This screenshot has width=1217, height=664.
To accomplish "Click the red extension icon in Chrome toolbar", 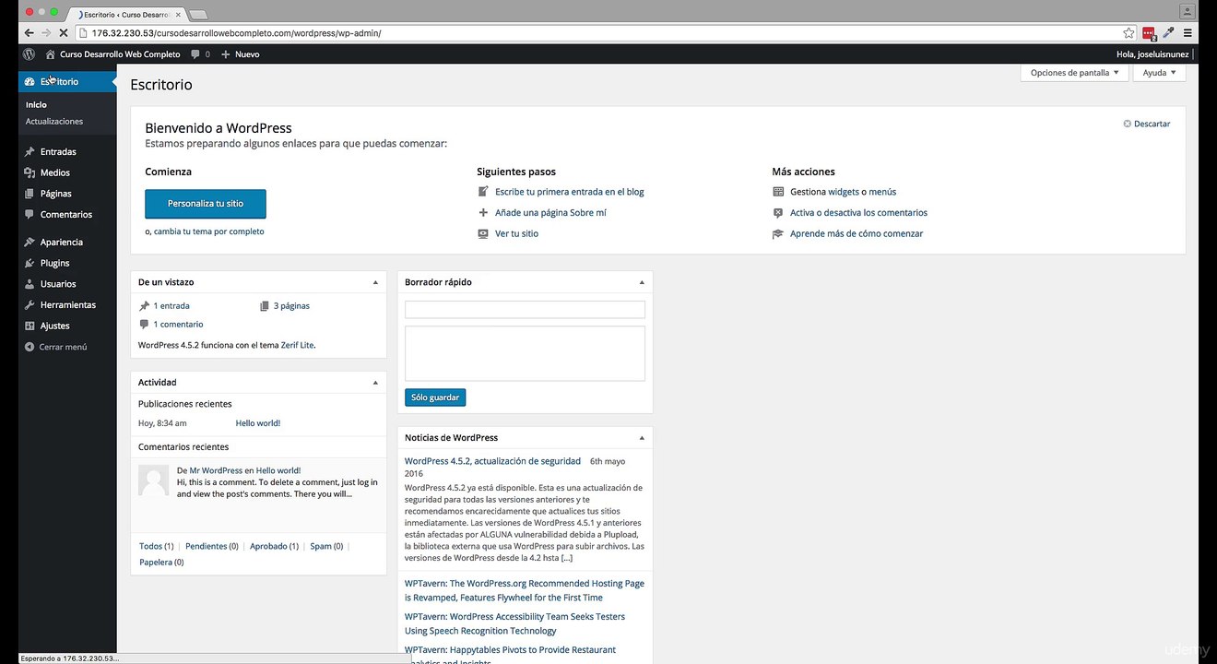I will coord(1149,33).
